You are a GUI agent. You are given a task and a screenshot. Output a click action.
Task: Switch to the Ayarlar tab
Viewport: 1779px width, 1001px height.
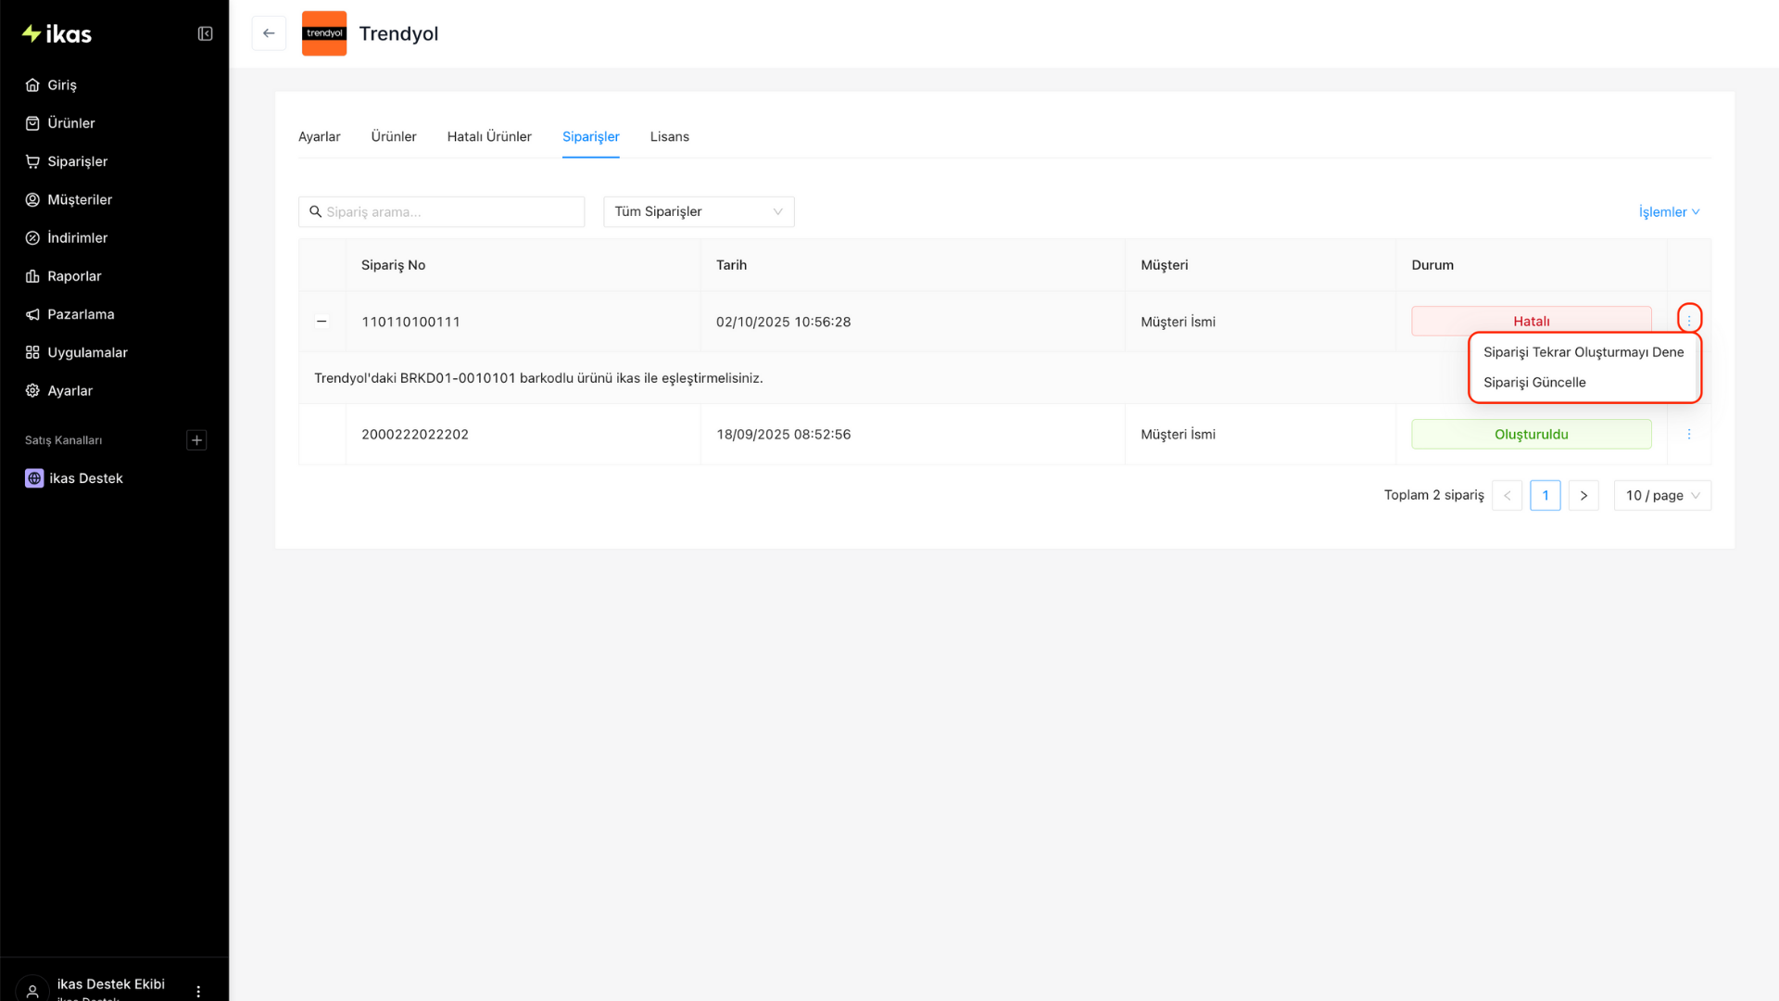tap(320, 137)
